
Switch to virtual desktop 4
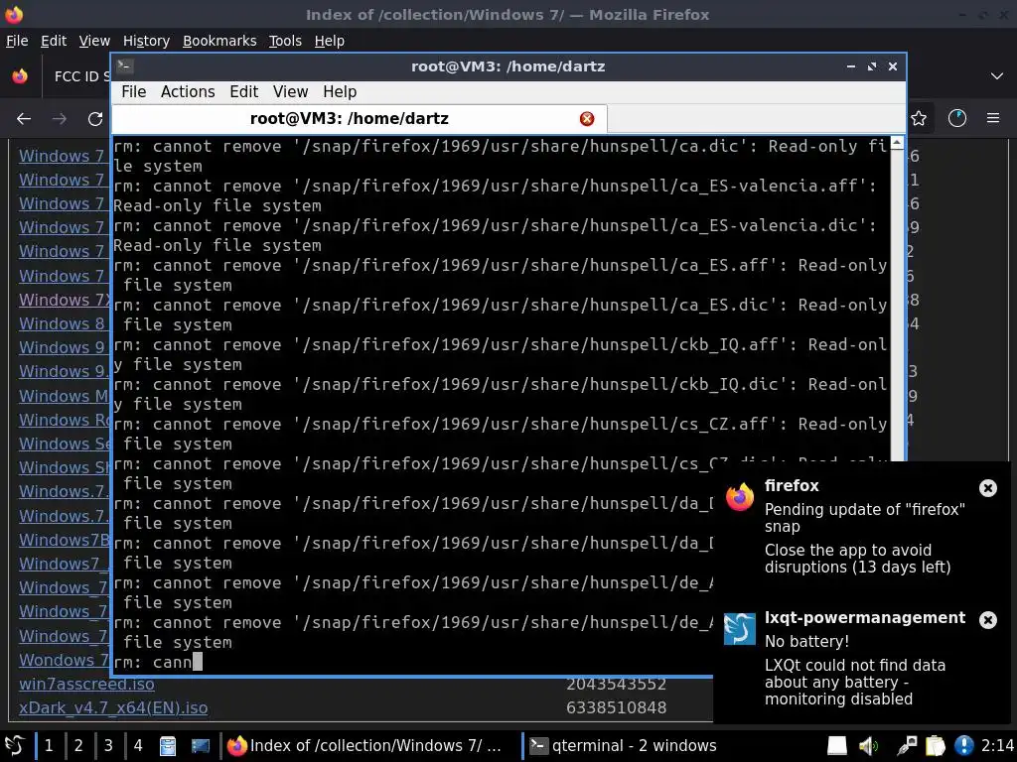[138, 746]
